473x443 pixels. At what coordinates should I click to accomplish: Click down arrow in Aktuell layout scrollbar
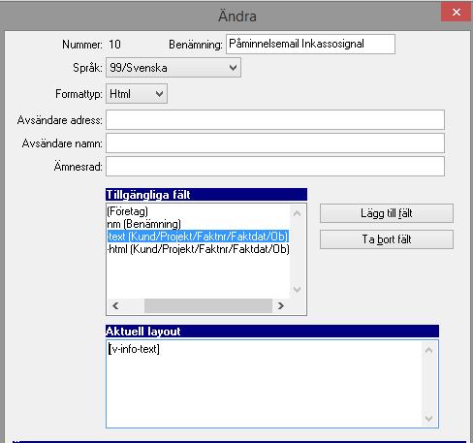(429, 418)
